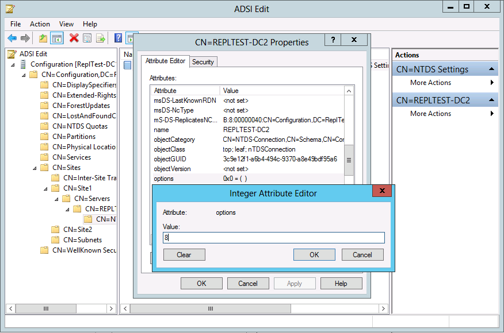Click the attribute list scrollbar thumb
The width and height of the screenshot is (504, 333).
349,160
